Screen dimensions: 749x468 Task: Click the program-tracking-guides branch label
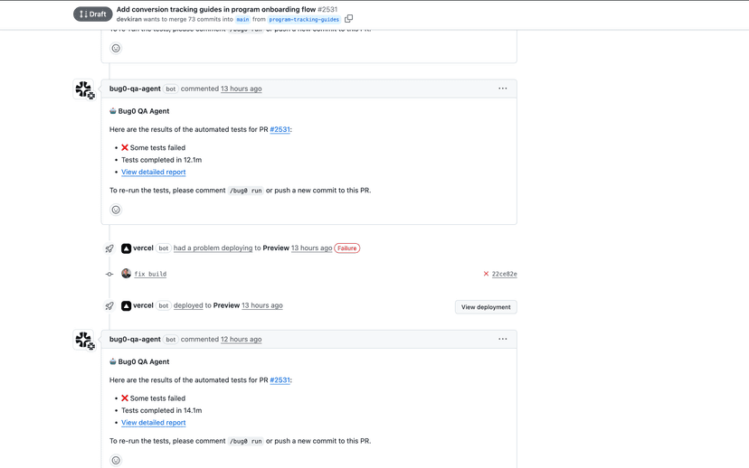click(304, 20)
